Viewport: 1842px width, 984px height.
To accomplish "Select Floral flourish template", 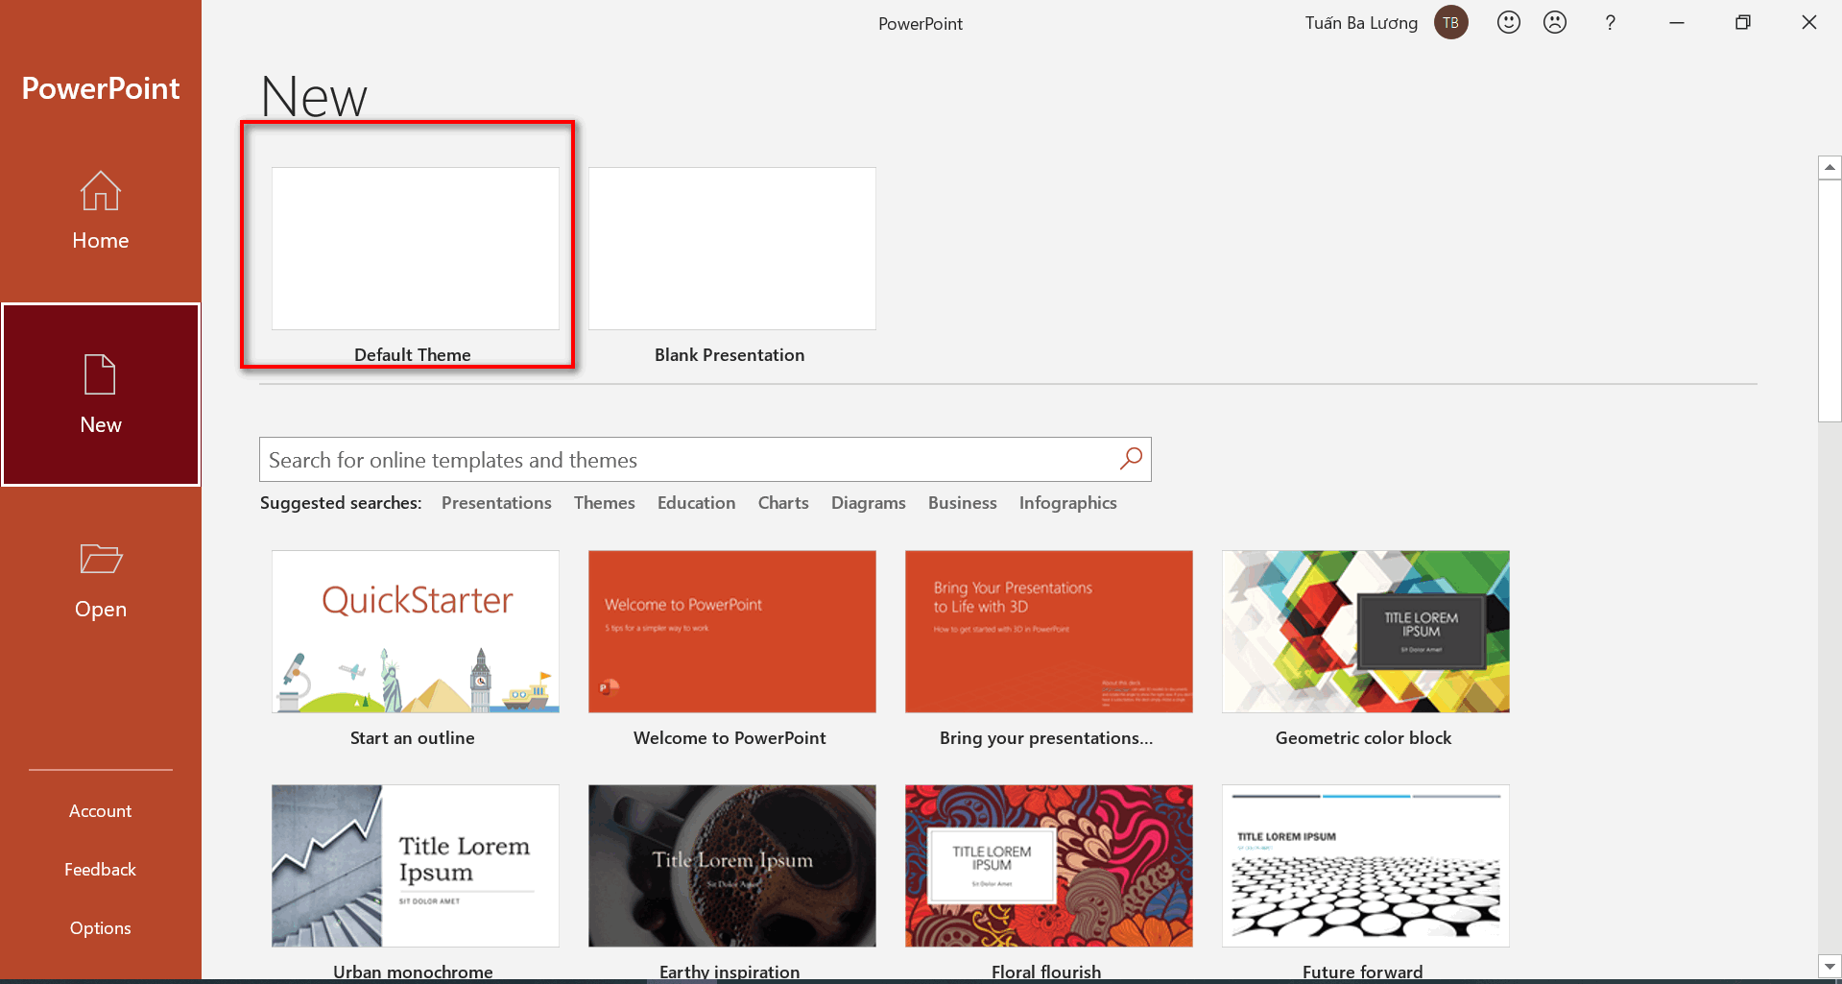I will (x=1048, y=866).
